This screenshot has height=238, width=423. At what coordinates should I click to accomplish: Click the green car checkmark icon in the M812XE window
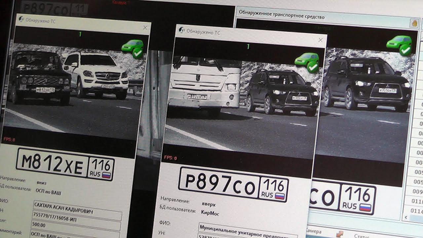133,49
